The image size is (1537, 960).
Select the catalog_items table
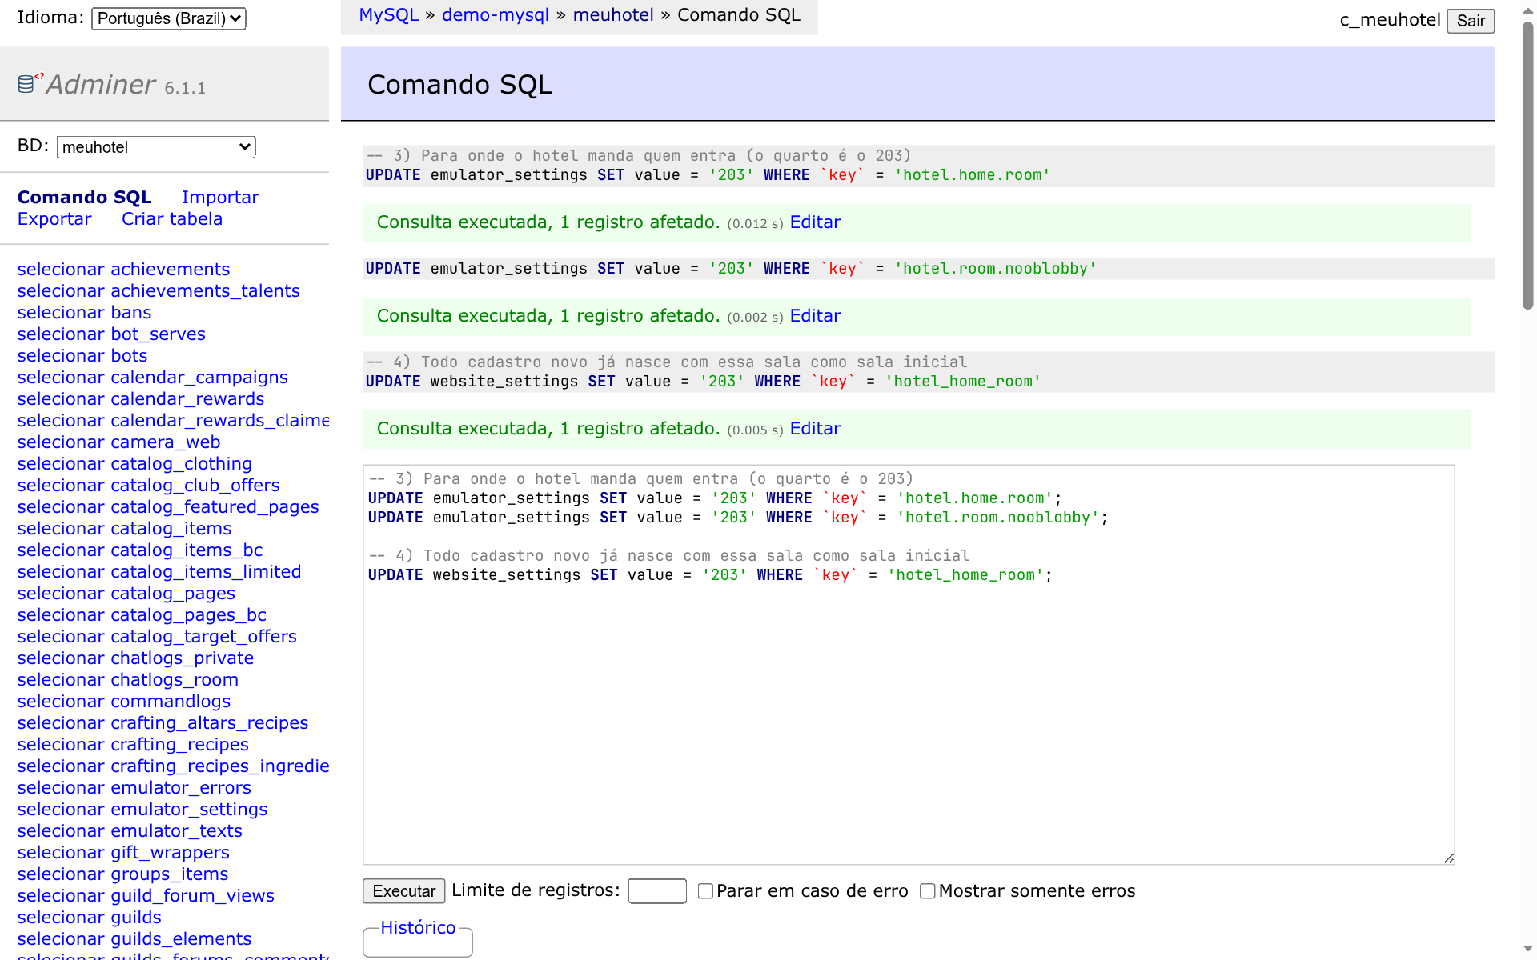coord(125,529)
